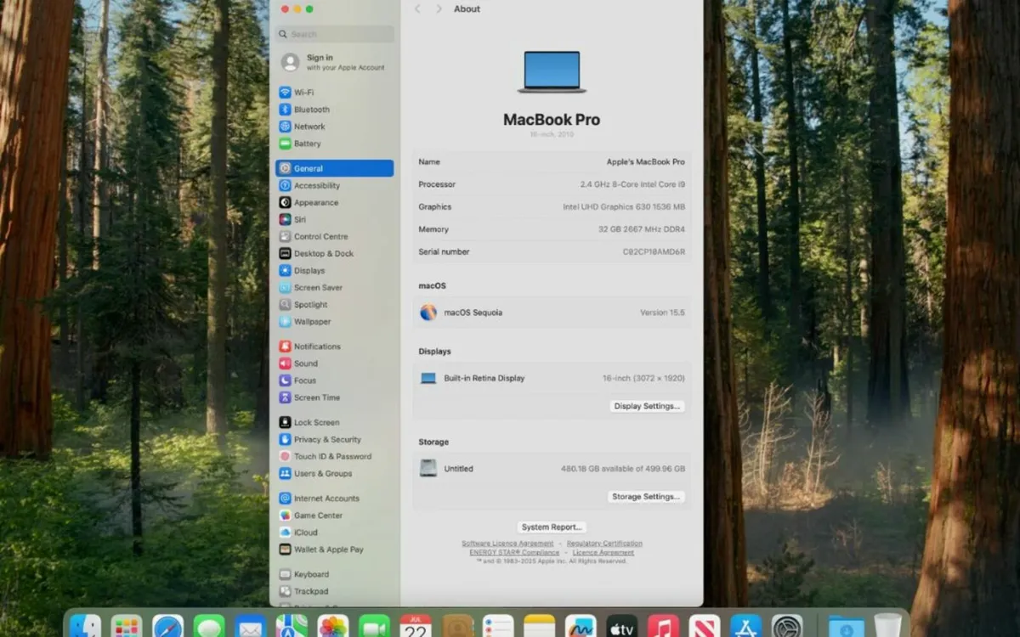Launch FaceTime from the Dock
1020x637 pixels.
click(x=374, y=627)
